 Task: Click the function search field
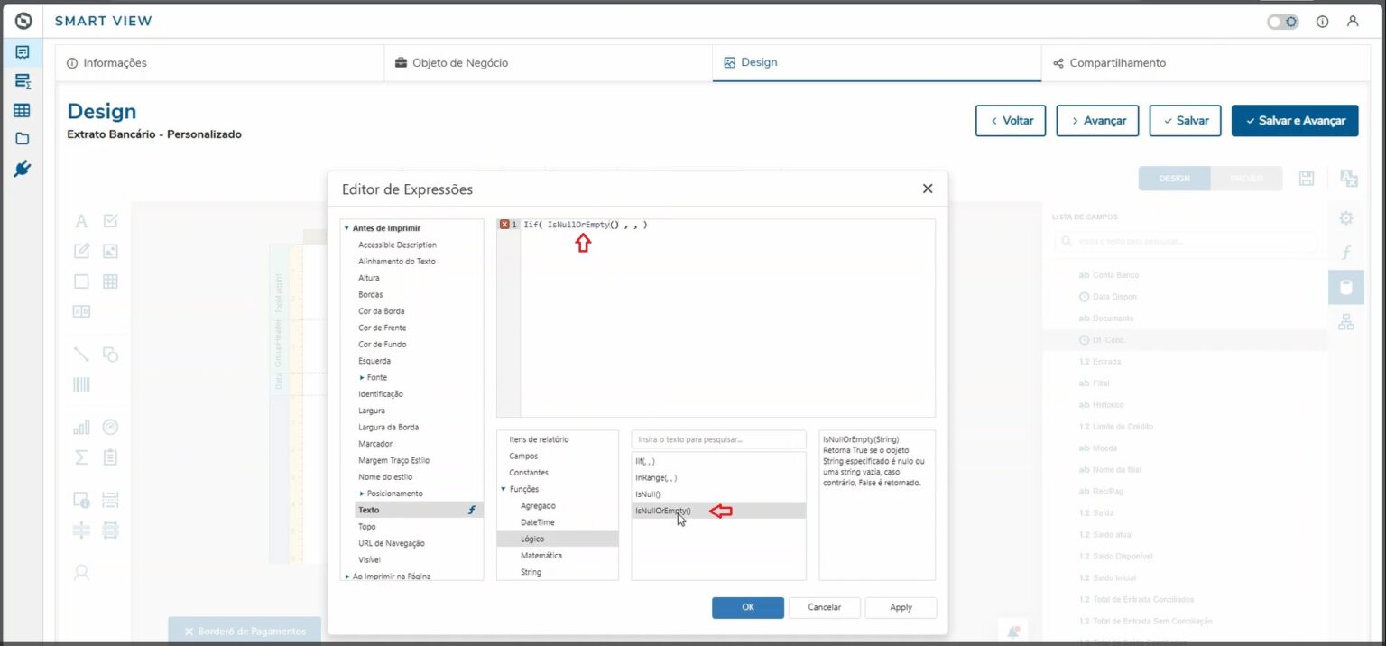tap(717, 438)
